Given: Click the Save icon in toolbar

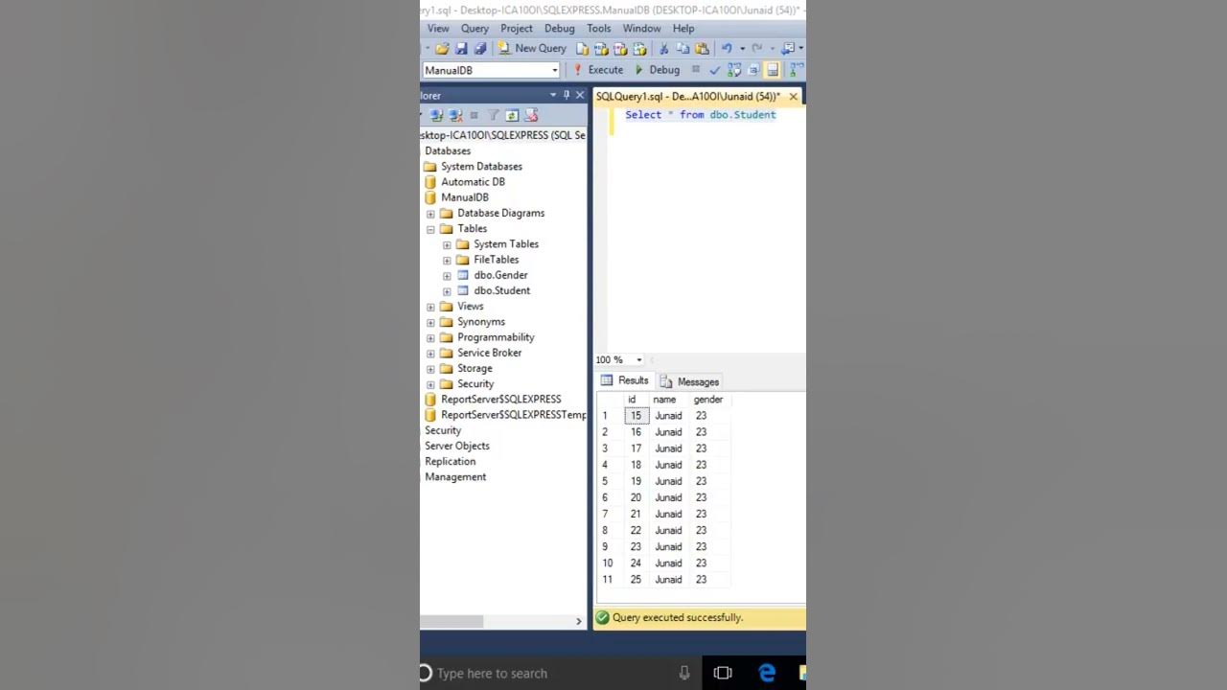Looking at the screenshot, I should click(x=461, y=49).
